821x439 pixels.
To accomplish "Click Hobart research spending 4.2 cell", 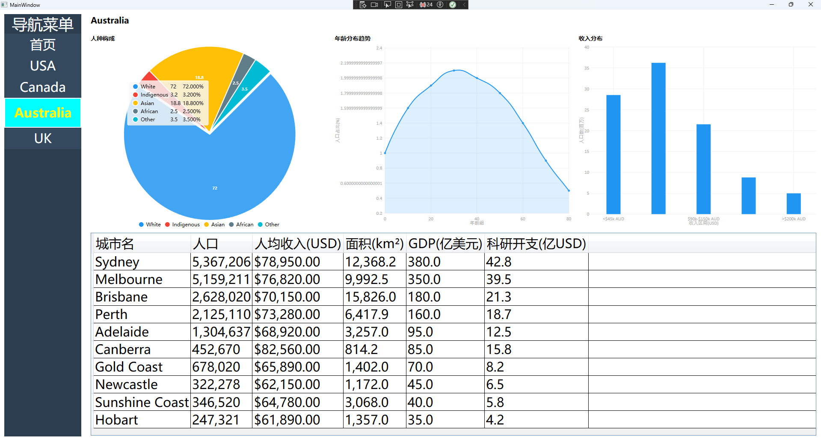I will 536,420.
